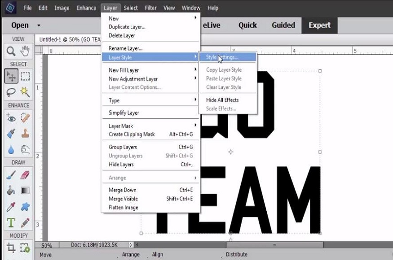
Task: Open the Image menu
Action: 62,8
